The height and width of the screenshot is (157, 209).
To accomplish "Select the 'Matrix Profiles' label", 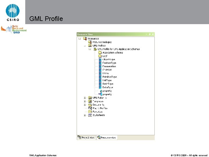I will tap(100, 108).
